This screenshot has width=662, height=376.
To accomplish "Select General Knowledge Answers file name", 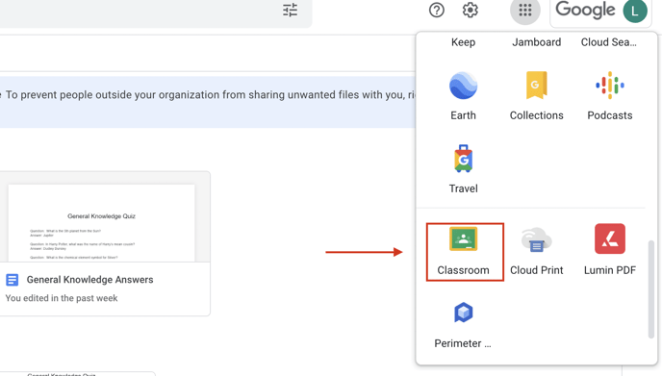I will 89,280.
